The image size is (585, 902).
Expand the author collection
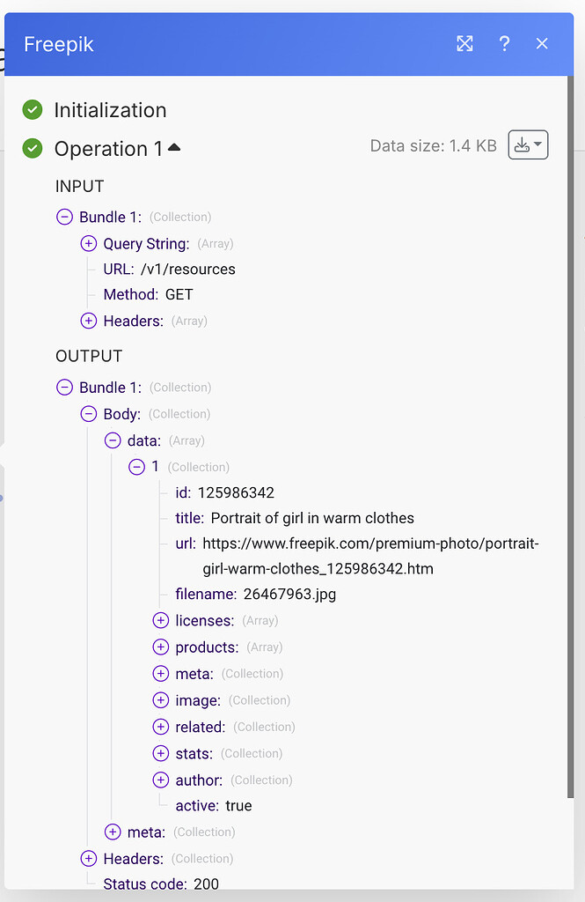[x=160, y=780]
